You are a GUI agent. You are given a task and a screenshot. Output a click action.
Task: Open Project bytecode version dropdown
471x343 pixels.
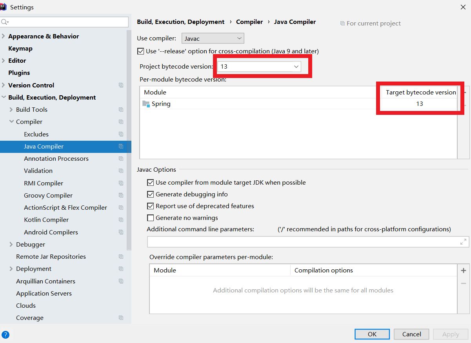259,67
